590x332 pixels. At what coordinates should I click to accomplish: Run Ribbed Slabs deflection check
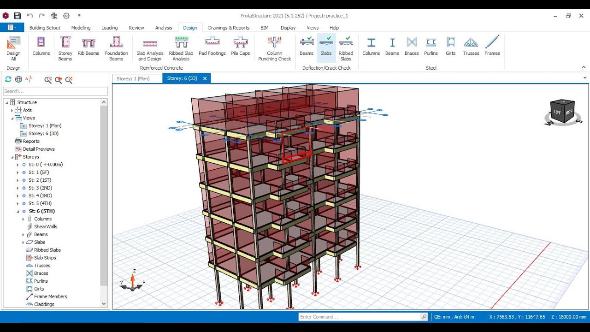[x=346, y=48]
